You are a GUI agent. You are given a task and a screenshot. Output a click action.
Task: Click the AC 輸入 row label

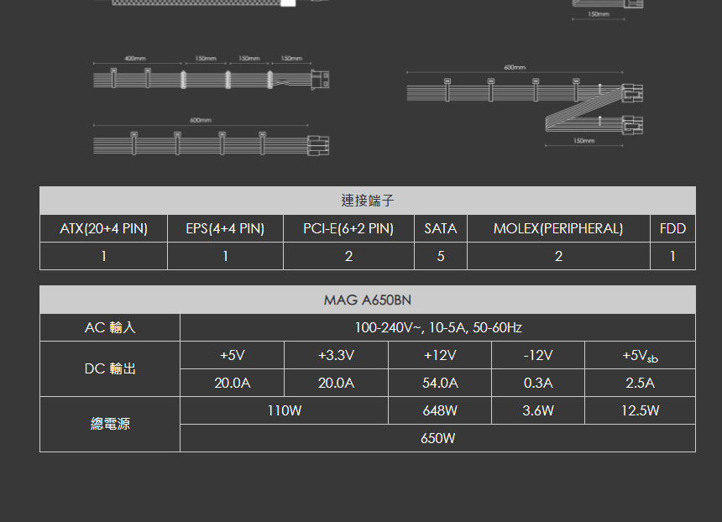[110, 327]
